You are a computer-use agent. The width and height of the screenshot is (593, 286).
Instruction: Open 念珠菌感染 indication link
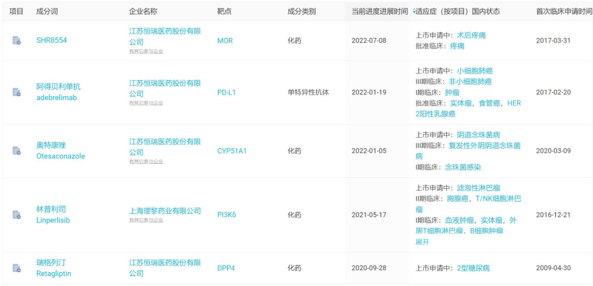(x=463, y=167)
